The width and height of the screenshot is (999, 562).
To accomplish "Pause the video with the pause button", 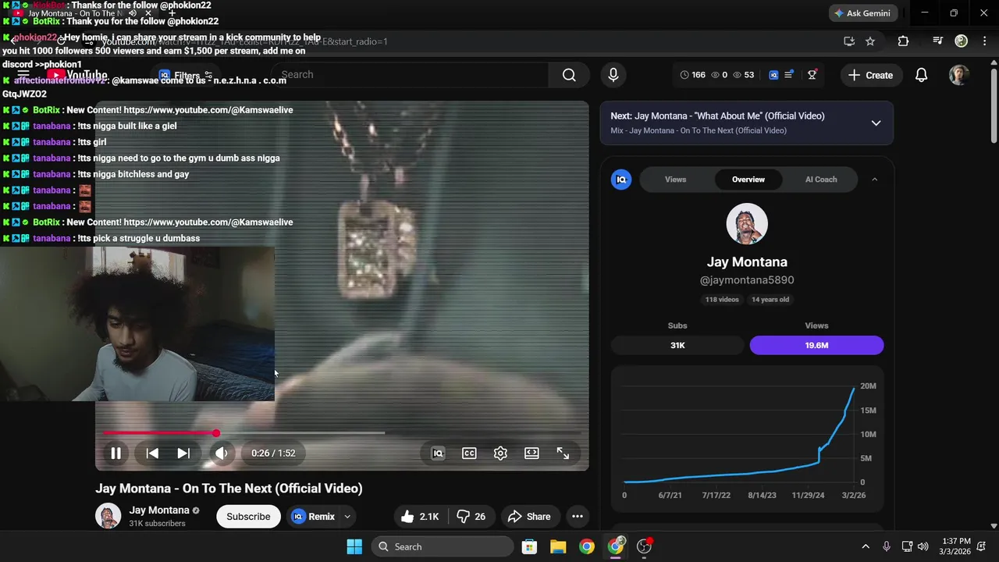I will [x=116, y=454].
